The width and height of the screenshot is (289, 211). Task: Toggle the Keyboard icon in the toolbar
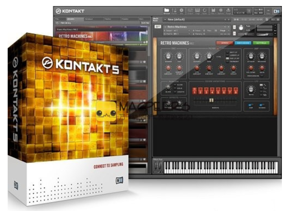pos(197,11)
